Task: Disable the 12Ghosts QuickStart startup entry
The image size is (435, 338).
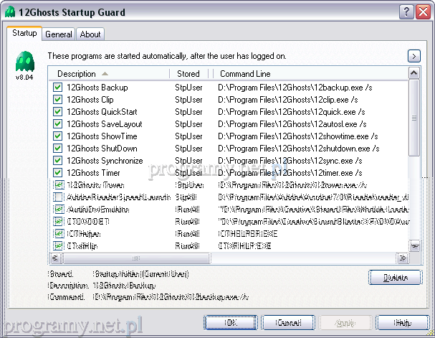Action: point(58,112)
